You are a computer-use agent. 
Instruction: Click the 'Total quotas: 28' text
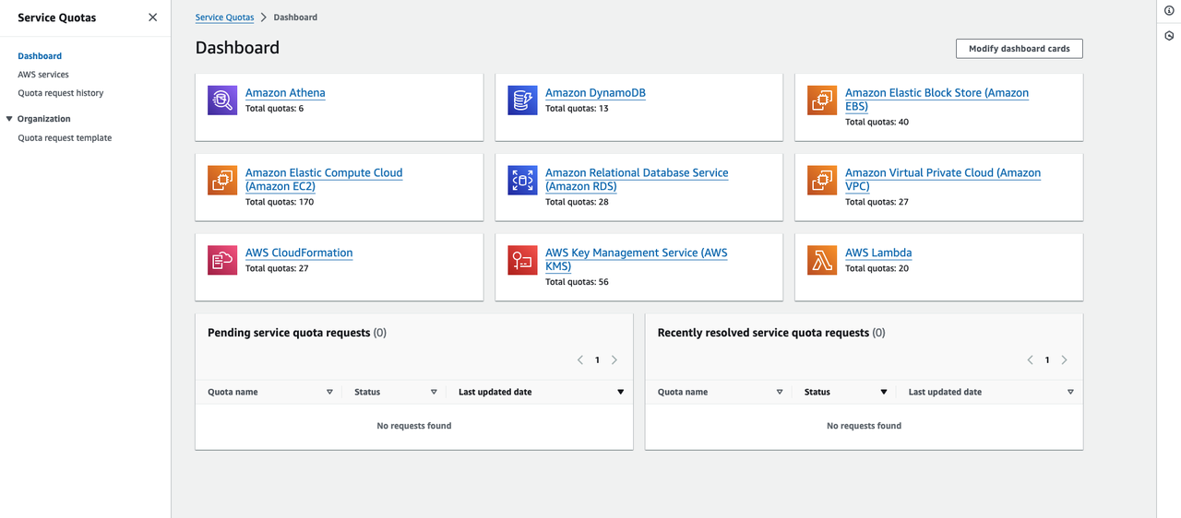click(x=577, y=202)
